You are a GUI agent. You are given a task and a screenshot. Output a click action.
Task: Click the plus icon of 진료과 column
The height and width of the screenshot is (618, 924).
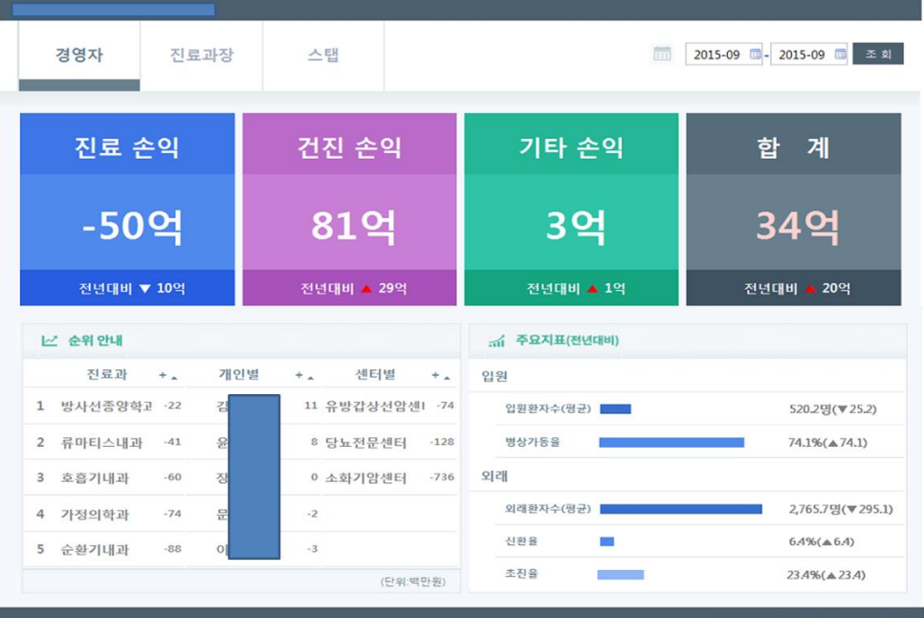click(x=163, y=375)
